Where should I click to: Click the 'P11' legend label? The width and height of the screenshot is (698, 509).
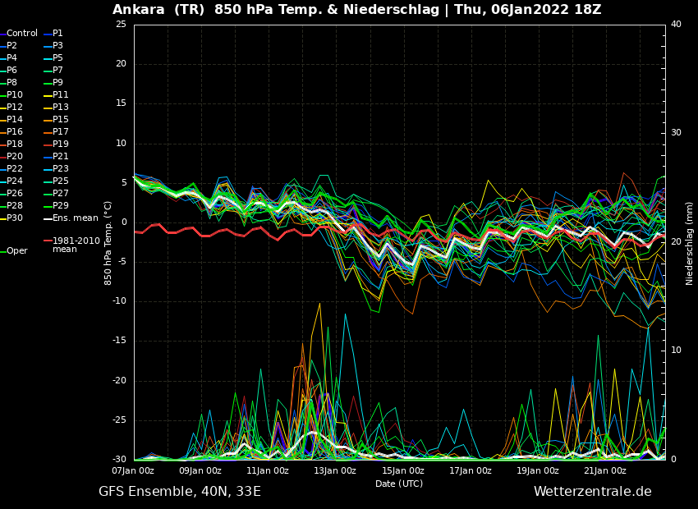click(x=61, y=94)
